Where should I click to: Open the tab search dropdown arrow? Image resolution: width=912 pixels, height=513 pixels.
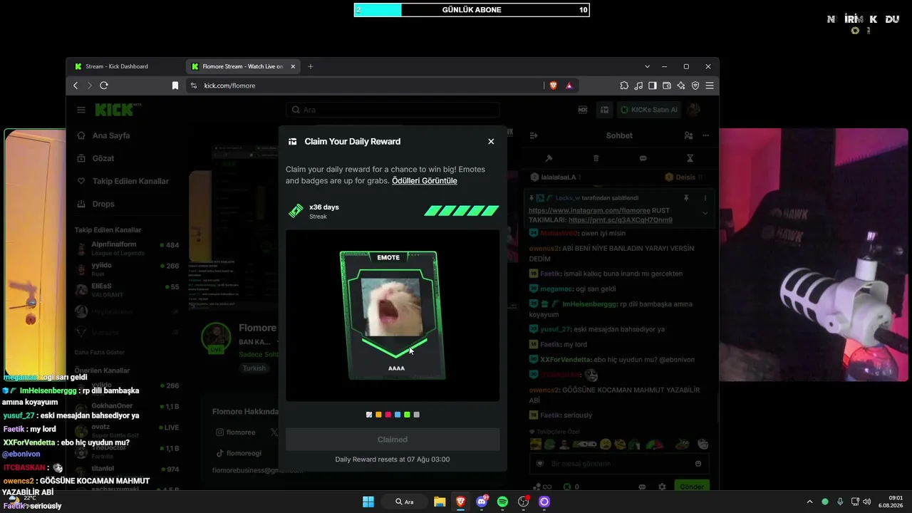(647, 66)
